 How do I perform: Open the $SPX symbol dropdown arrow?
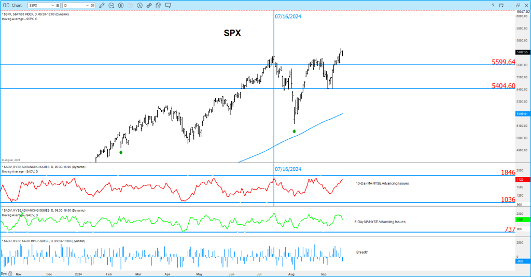52,5
